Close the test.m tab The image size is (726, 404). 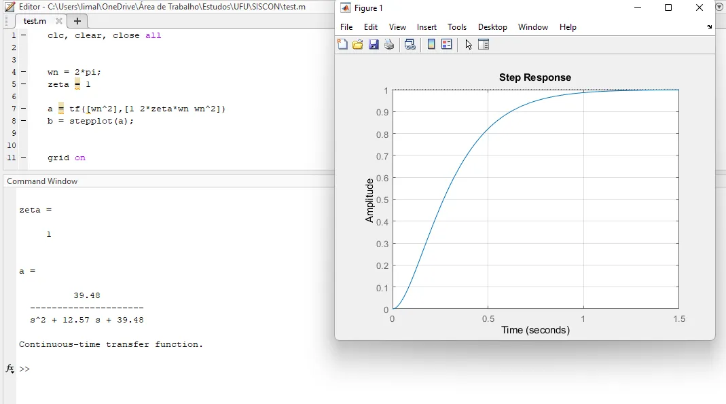tap(59, 21)
